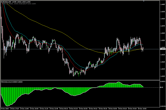
Task: Click the 29 Dec 17:05 time axis label
Action: tap(15, 109)
